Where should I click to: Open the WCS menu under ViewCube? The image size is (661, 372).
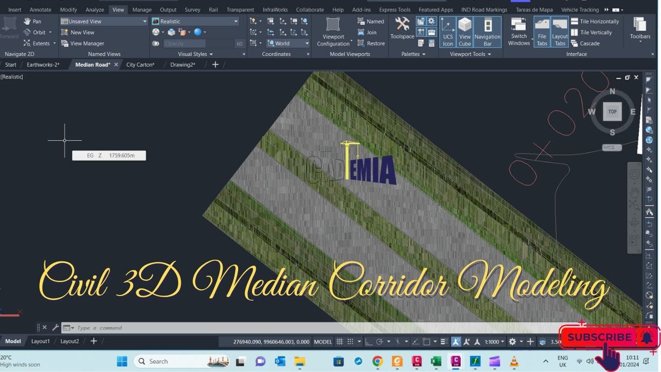(x=612, y=148)
